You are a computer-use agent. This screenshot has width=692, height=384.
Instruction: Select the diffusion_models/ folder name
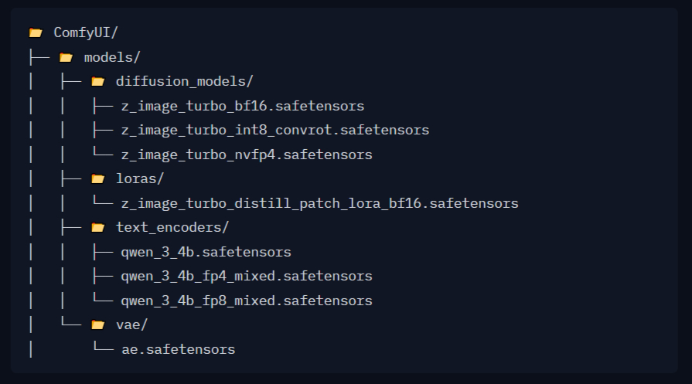point(185,82)
